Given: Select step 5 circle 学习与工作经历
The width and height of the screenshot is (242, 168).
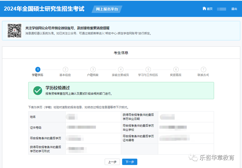Looking at the screenshot, I should [x=148, y=69].
